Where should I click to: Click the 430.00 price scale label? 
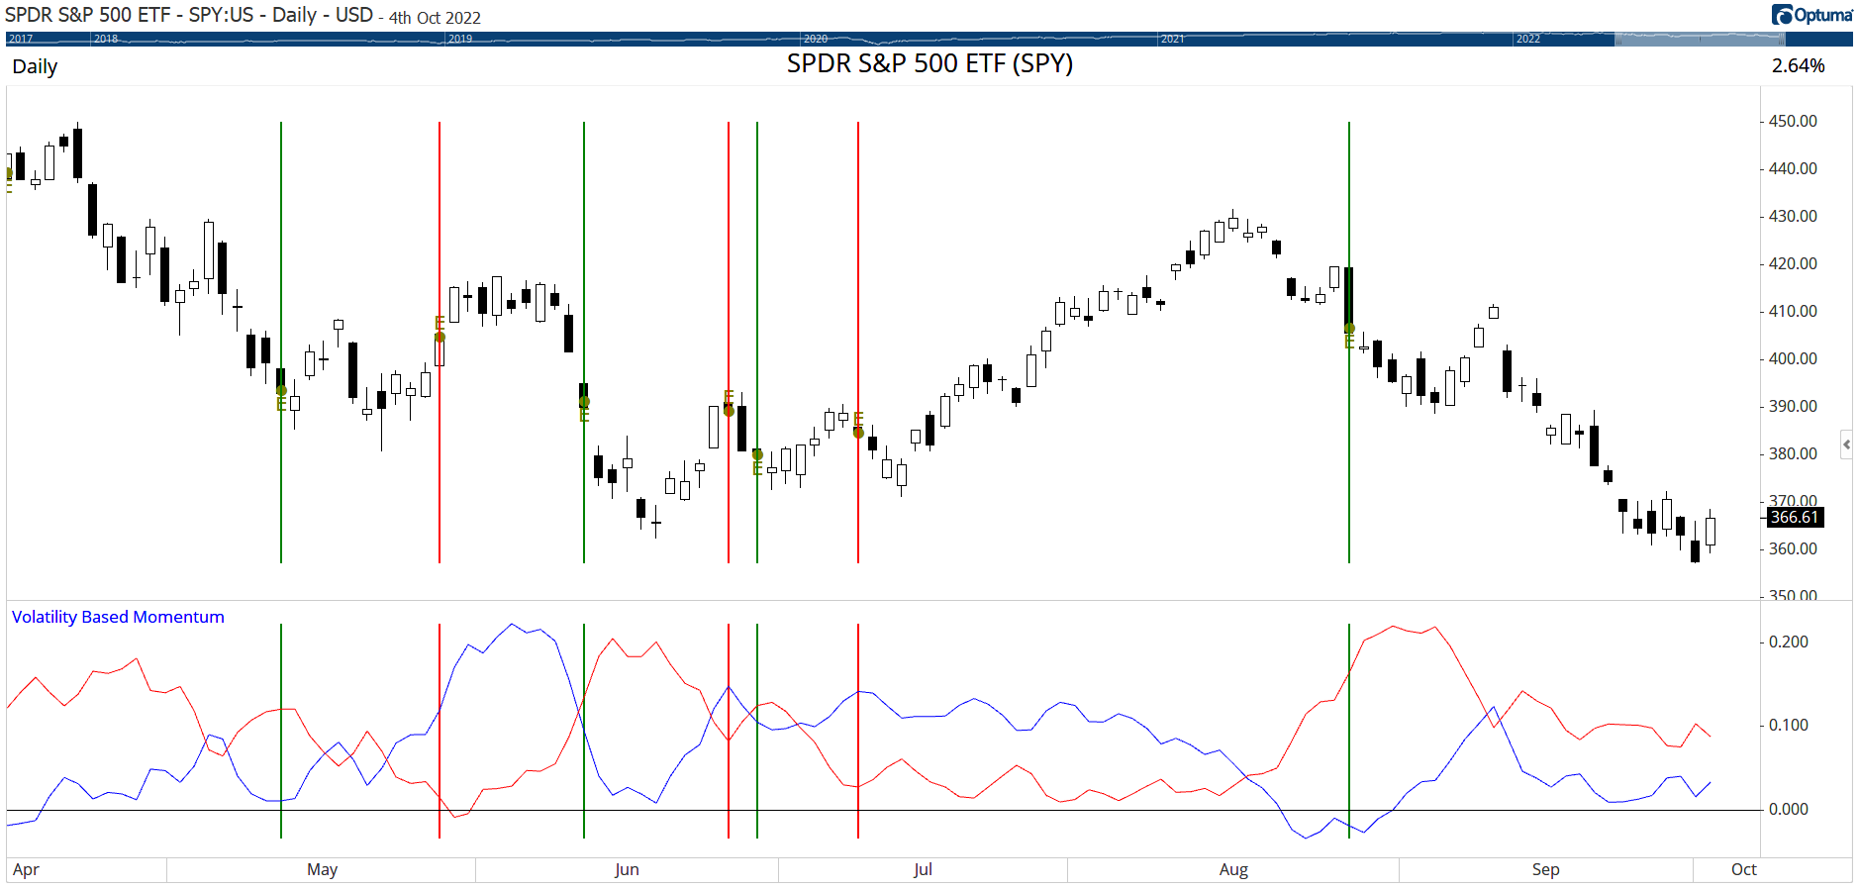coord(1793,216)
